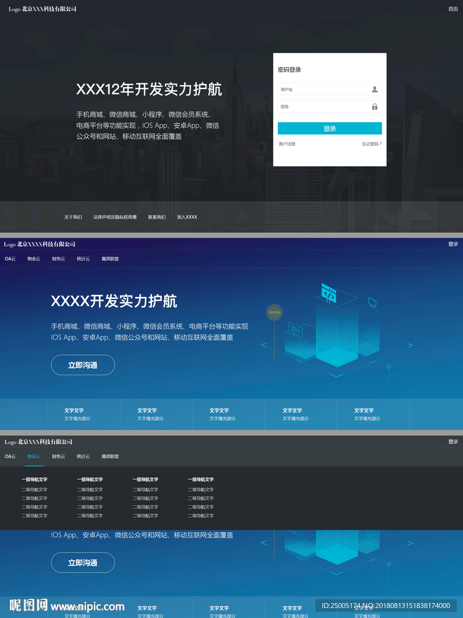Click the padlock icon in password field
The height and width of the screenshot is (618, 463).
pos(375,106)
